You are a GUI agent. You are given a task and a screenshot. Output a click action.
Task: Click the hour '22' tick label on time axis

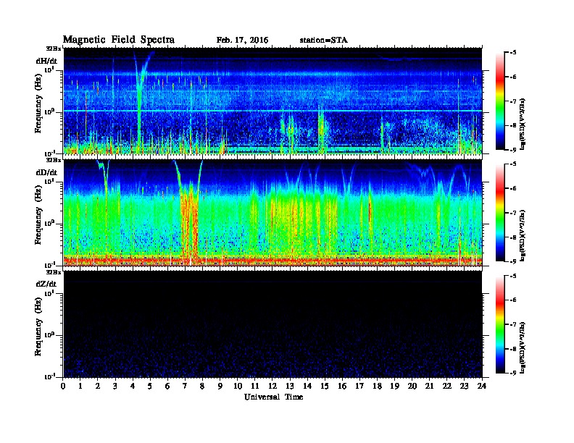coord(446,386)
